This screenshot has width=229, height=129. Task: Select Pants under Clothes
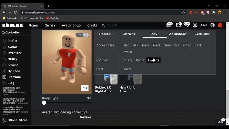click(x=140, y=60)
